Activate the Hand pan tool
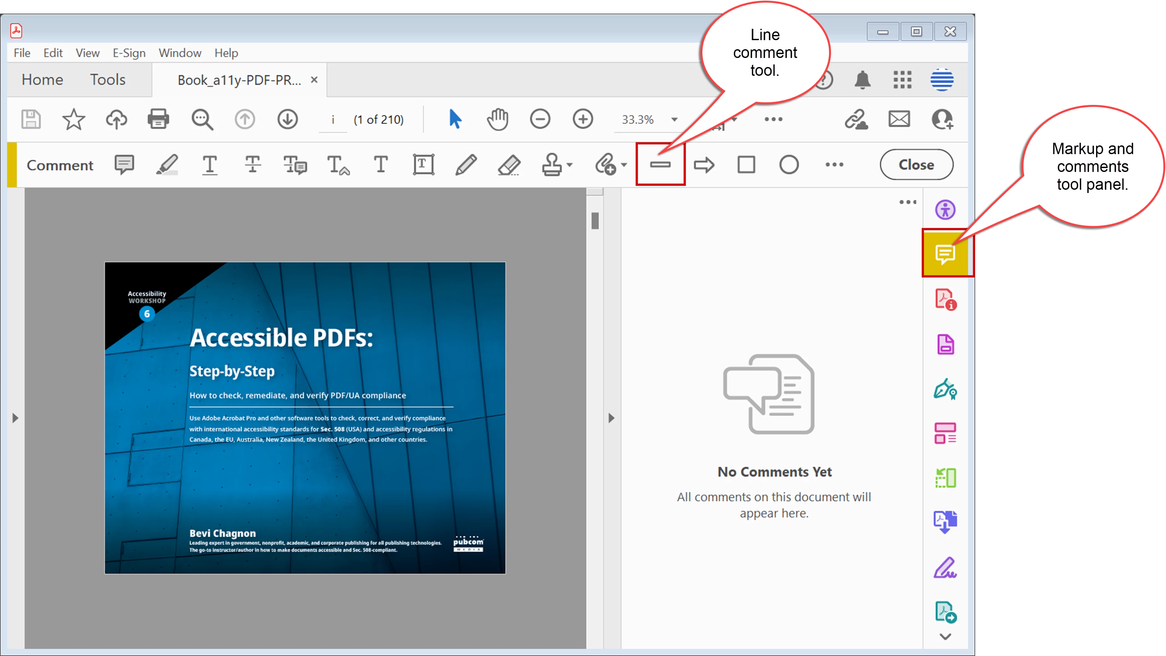 497,119
